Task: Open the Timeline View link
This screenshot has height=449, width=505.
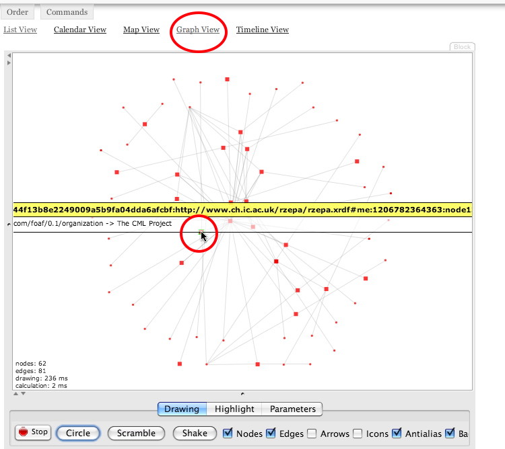Action: click(262, 30)
